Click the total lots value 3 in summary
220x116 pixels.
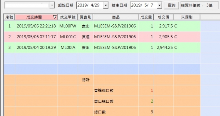click(x=152, y=112)
